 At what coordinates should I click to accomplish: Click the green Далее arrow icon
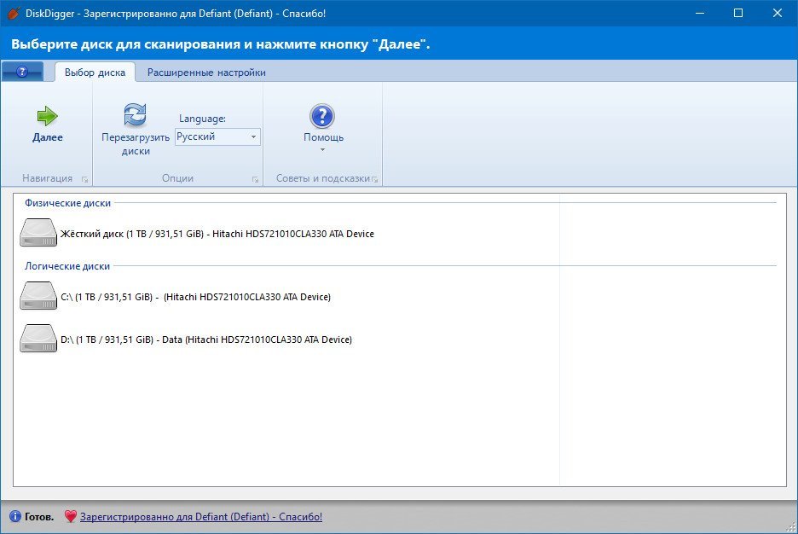click(48, 116)
